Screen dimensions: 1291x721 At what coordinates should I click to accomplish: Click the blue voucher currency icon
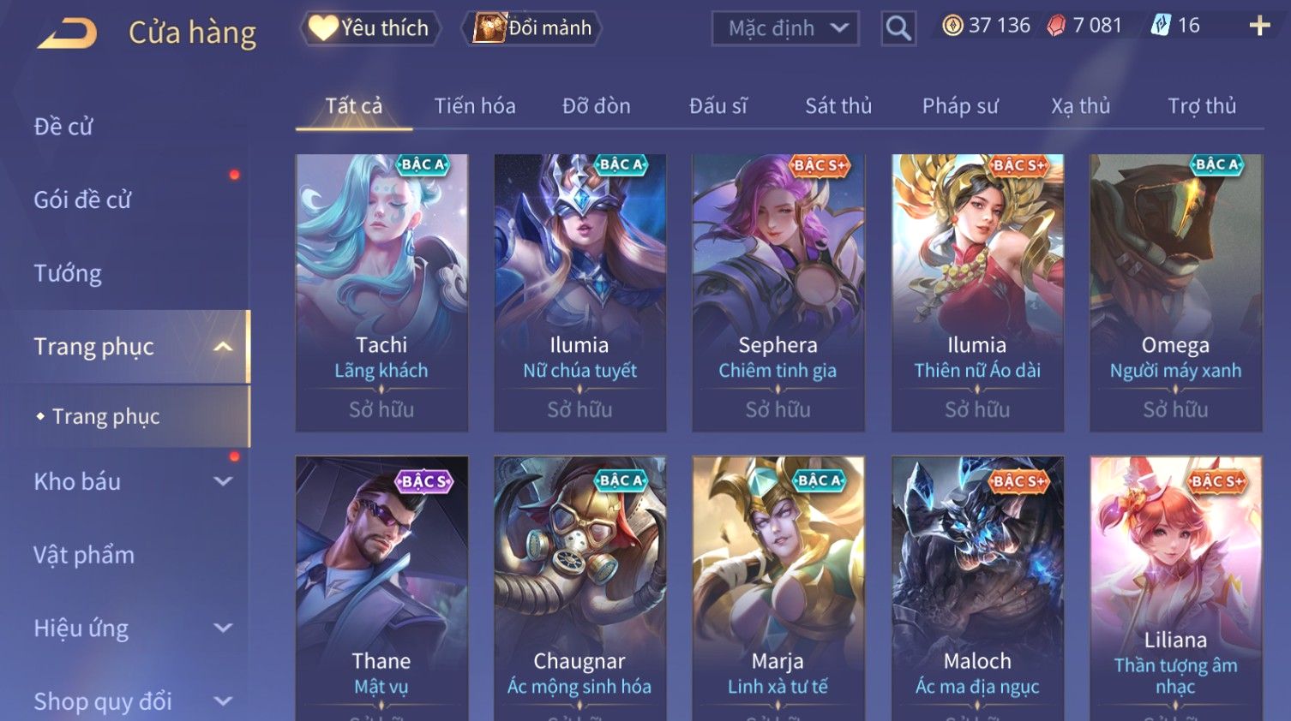(1161, 26)
